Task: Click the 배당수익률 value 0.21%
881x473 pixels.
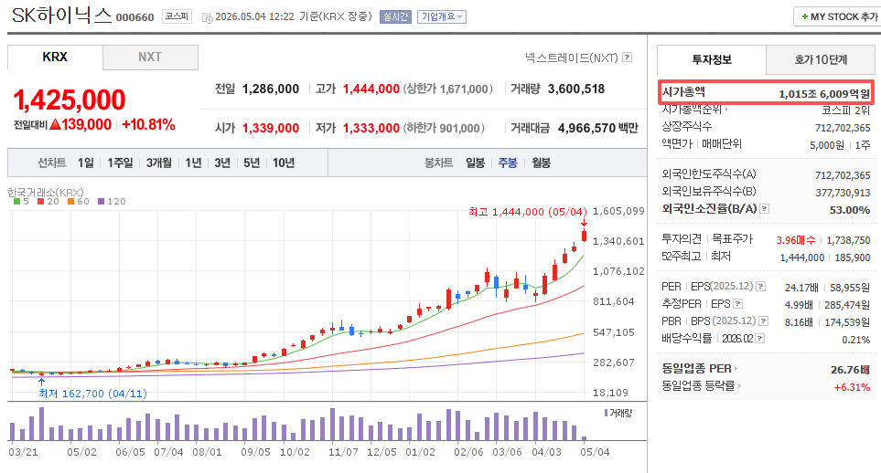Action: (x=855, y=340)
